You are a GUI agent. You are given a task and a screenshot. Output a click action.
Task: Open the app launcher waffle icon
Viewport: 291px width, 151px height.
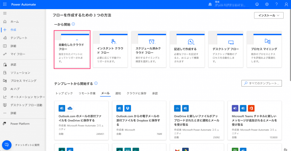(x=5, y=4)
